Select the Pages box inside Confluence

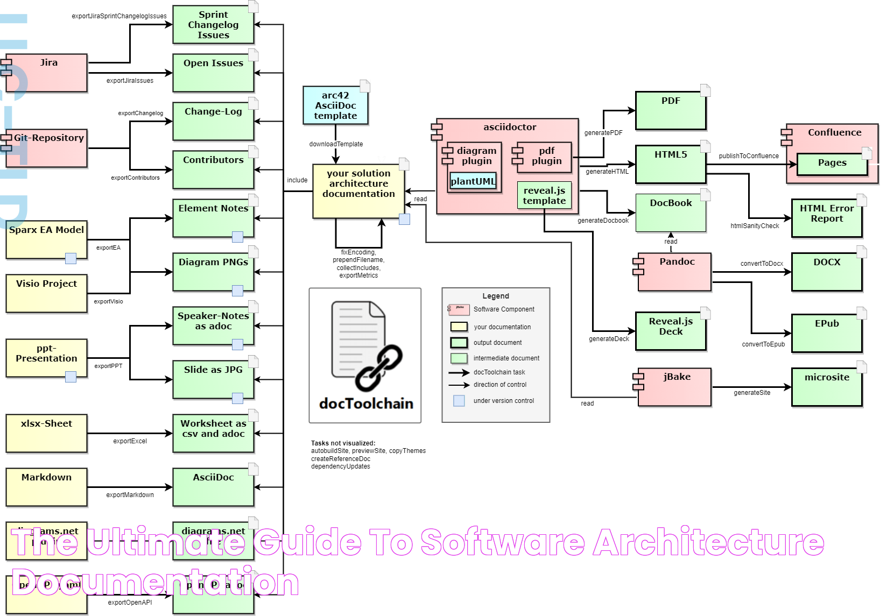pos(832,165)
